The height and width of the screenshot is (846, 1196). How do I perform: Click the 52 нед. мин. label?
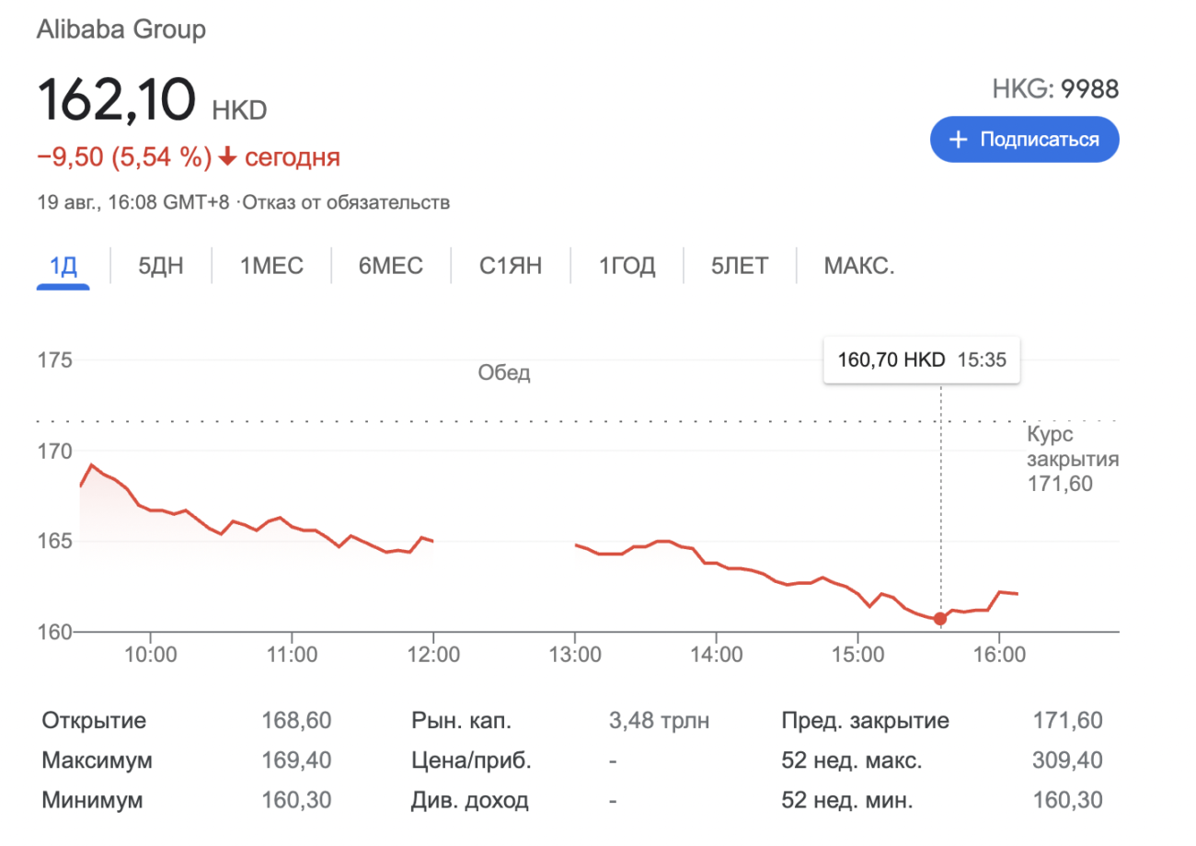(847, 801)
